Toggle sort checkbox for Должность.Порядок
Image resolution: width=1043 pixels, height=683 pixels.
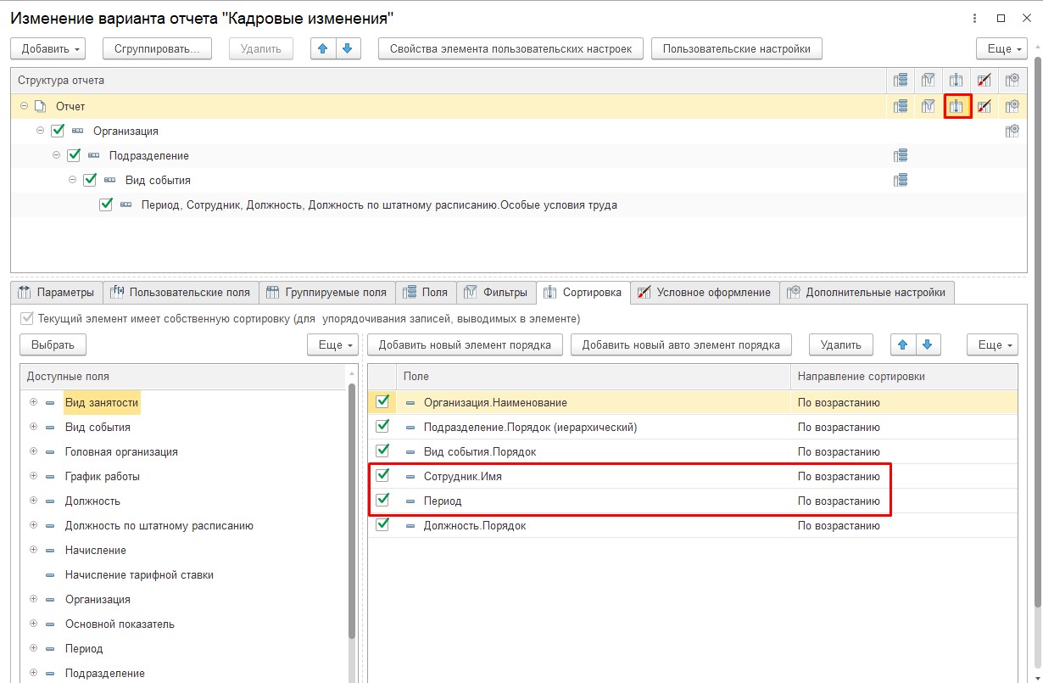point(382,524)
